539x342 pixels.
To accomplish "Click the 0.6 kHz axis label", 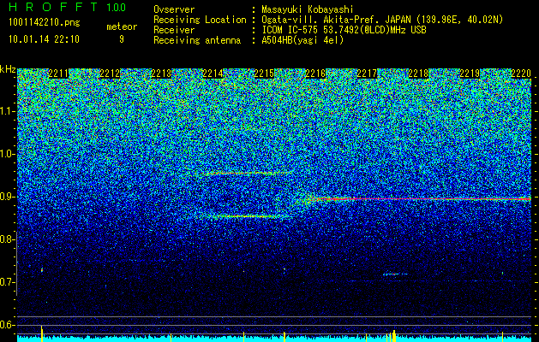I will coord(7,325).
